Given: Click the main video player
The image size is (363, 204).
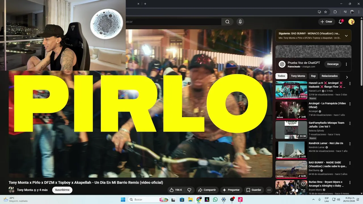Looking at the screenshot, I should click(x=140, y=103).
